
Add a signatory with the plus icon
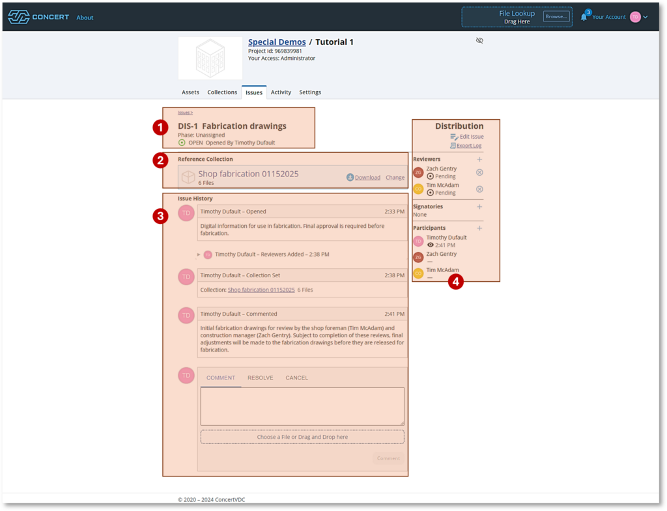click(x=479, y=207)
